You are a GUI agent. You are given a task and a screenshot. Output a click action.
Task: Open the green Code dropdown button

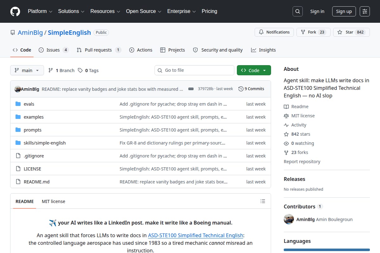tap(254, 70)
